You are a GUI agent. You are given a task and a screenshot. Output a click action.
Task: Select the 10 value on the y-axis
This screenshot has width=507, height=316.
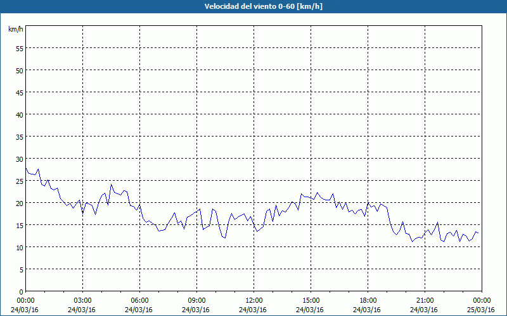[20, 247]
